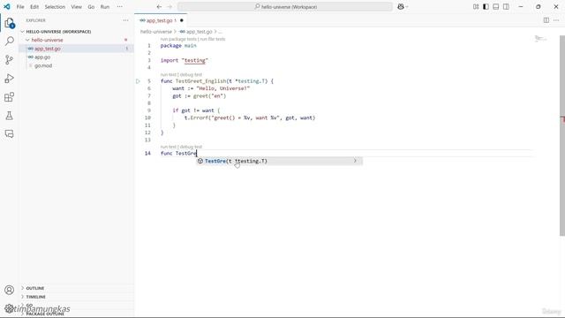Expand suggestion details with the chevron
This screenshot has width=565, height=318.
tap(355, 161)
